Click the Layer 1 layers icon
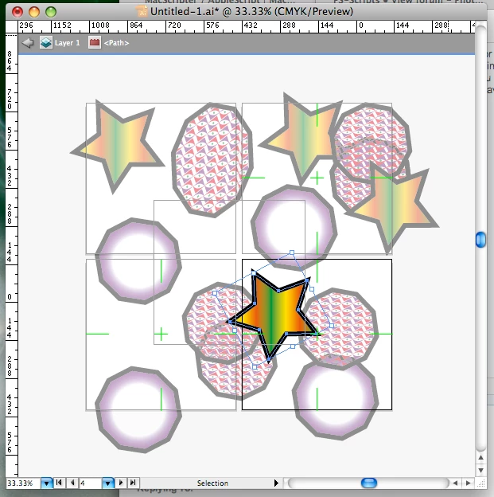 [x=46, y=43]
